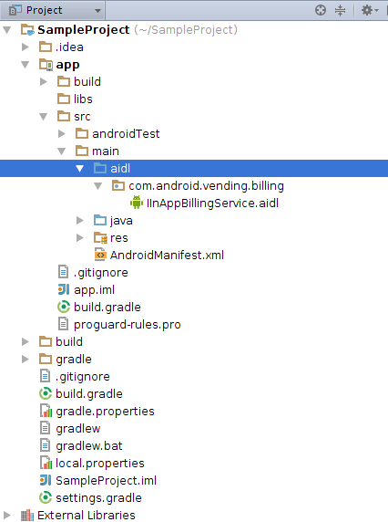Expand the gradle folder arrow
The height and width of the screenshot is (522, 388).
coord(26,360)
